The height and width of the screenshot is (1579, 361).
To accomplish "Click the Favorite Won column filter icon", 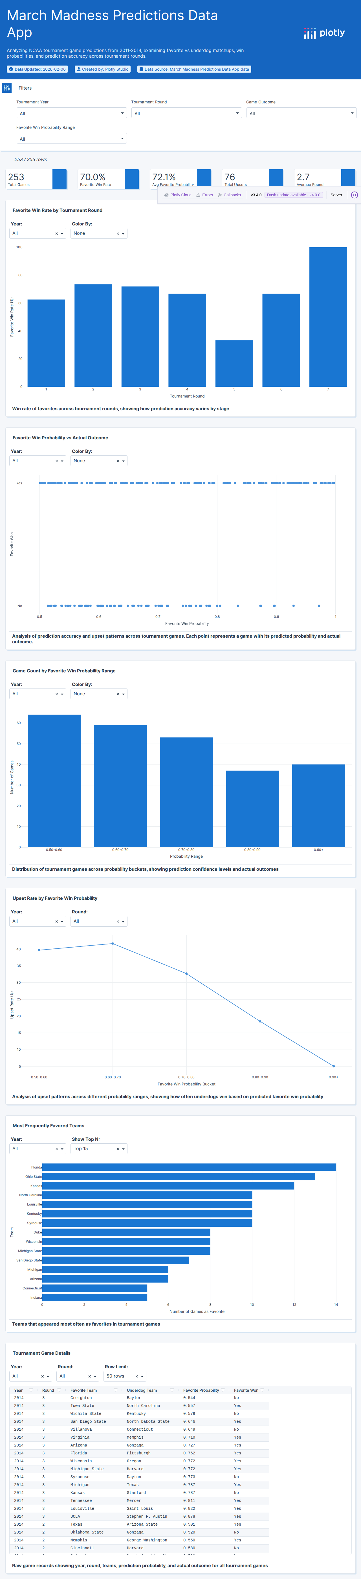I will (x=263, y=1390).
